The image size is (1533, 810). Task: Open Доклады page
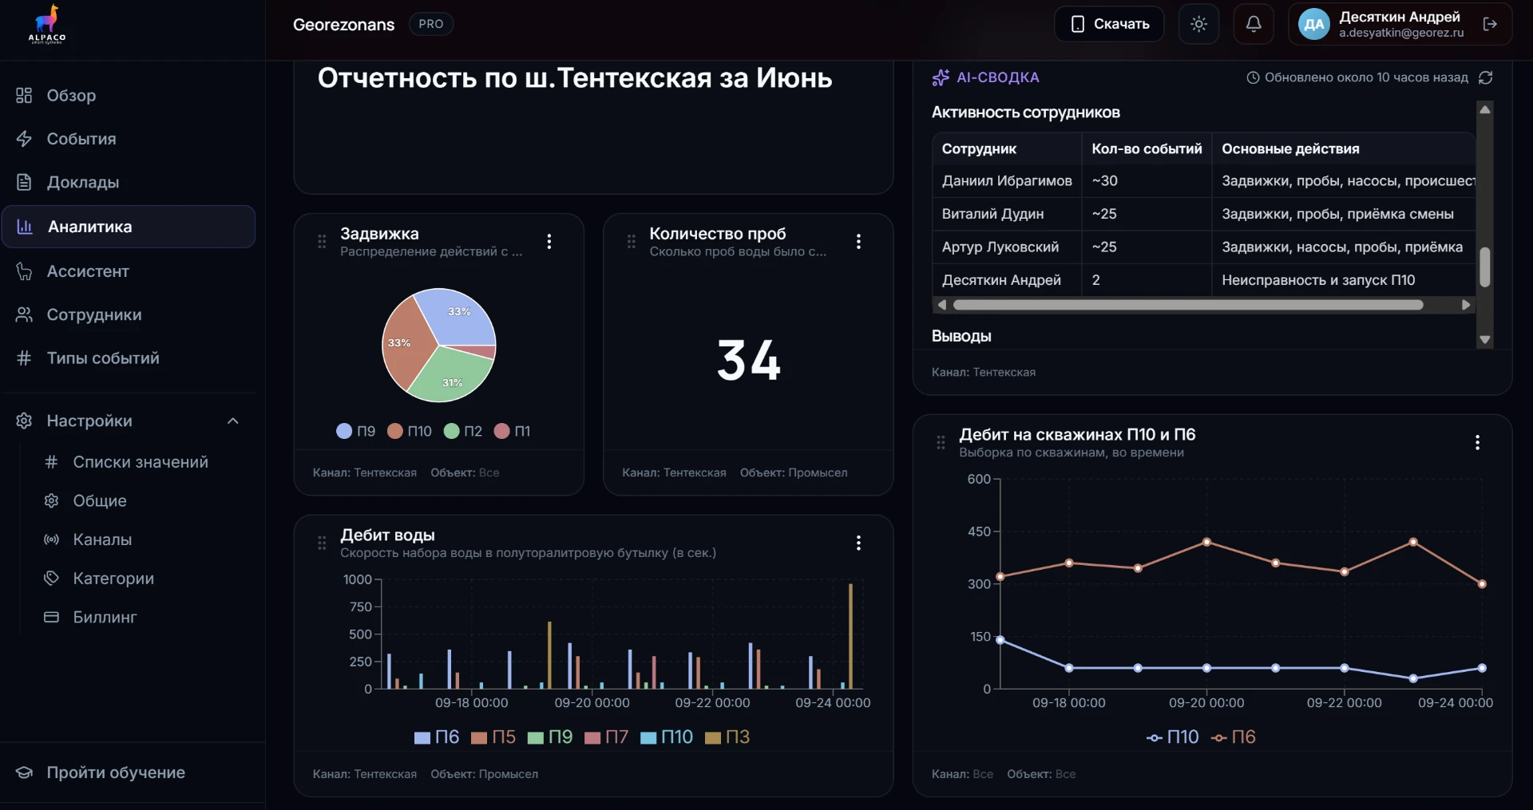coord(128,182)
